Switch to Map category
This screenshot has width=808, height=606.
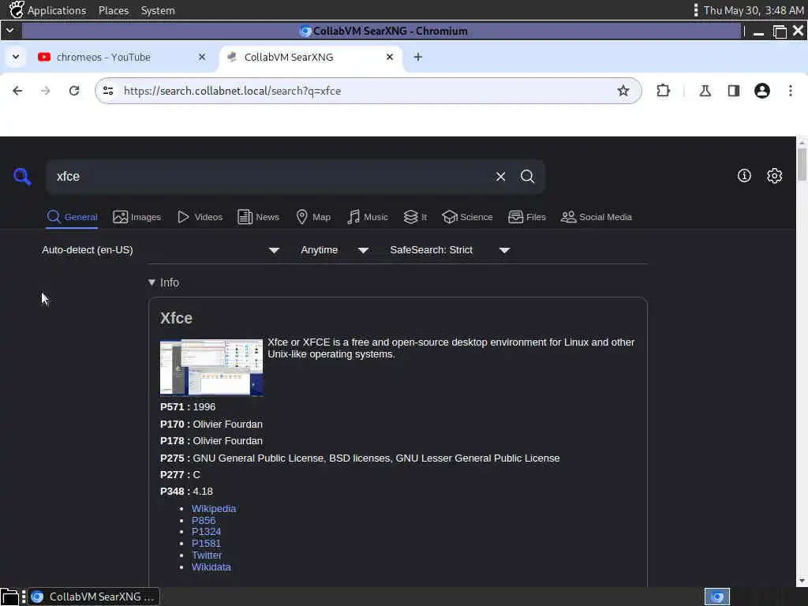pos(313,217)
